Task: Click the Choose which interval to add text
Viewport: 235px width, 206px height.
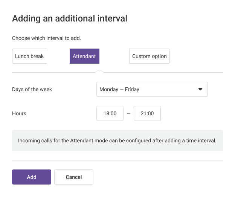Action: 46,38
